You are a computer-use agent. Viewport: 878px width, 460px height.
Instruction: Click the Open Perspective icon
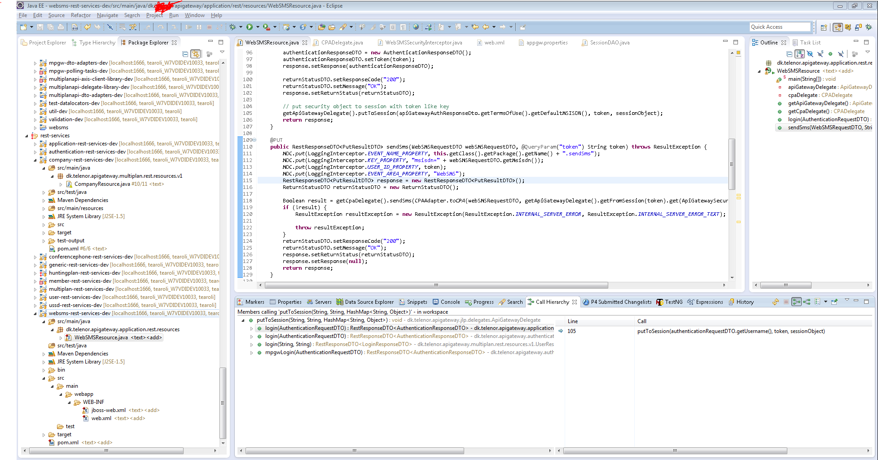click(x=824, y=27)
